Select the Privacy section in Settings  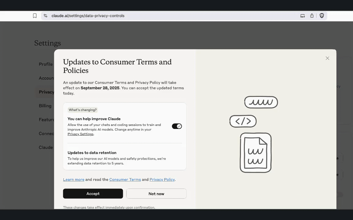tap(47, 92)
